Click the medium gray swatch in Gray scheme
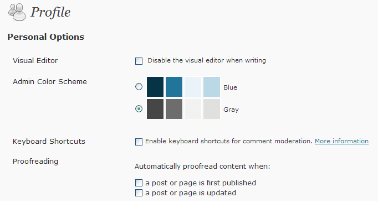Image resolution: width=378 pixels, height=208 pixels. coord(174,109)
